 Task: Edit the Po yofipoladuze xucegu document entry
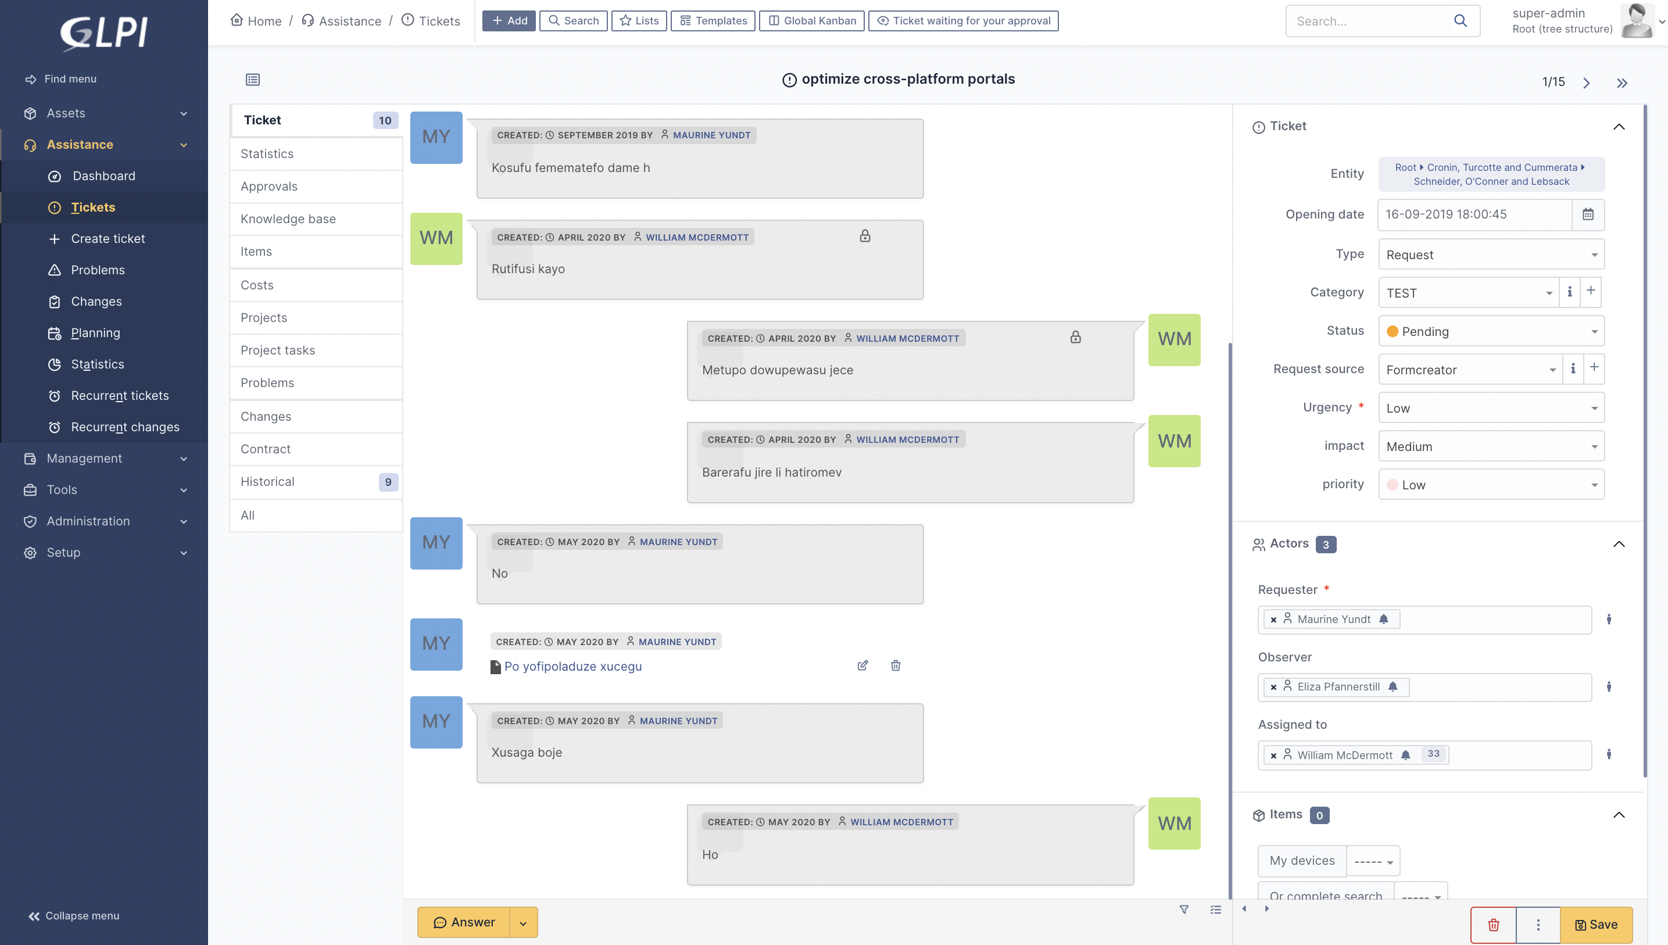pyautogui.click(x=862, y=665)
